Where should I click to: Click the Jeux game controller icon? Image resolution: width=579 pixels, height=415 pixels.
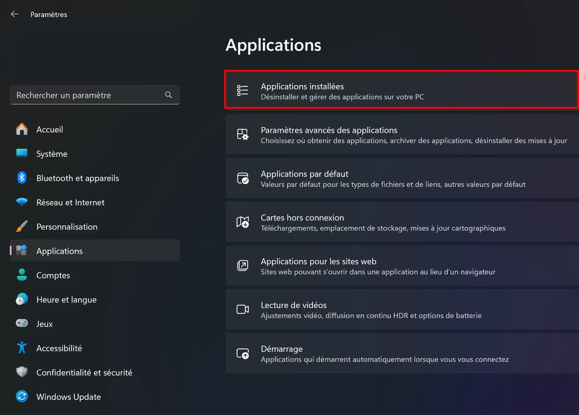tap(22, 323)
